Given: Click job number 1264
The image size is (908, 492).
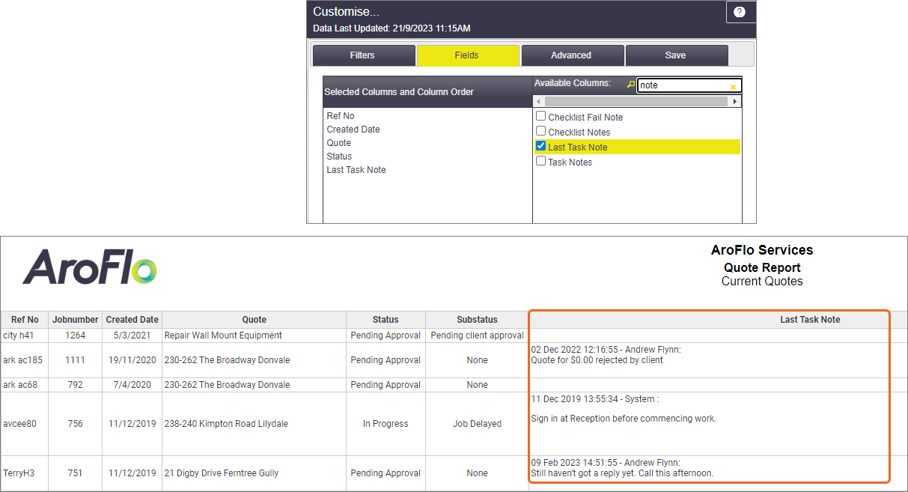Looking at the screenshot, I should pyautogui.click(x=76, y=335).
